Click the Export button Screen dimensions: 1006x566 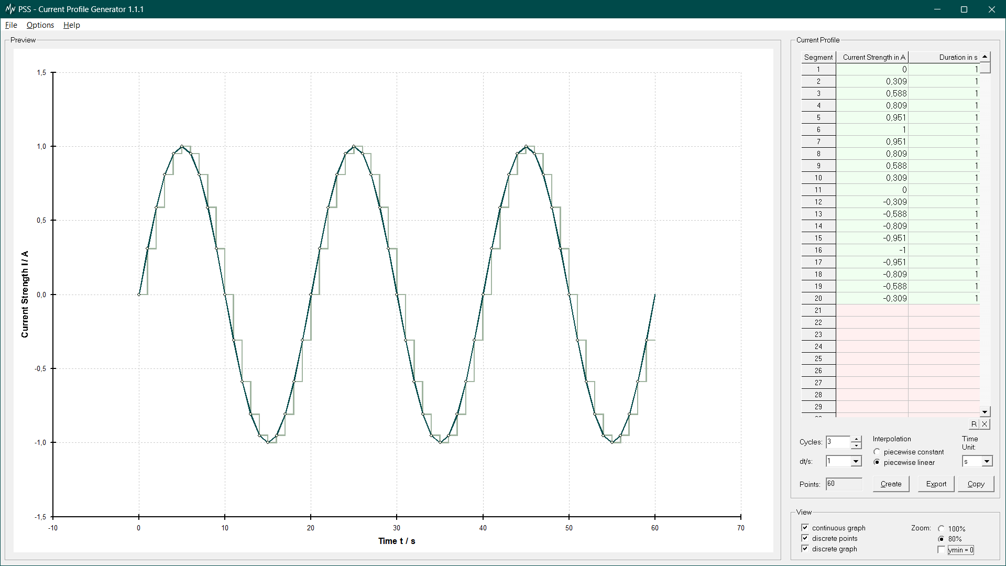[x=936, y=484]
